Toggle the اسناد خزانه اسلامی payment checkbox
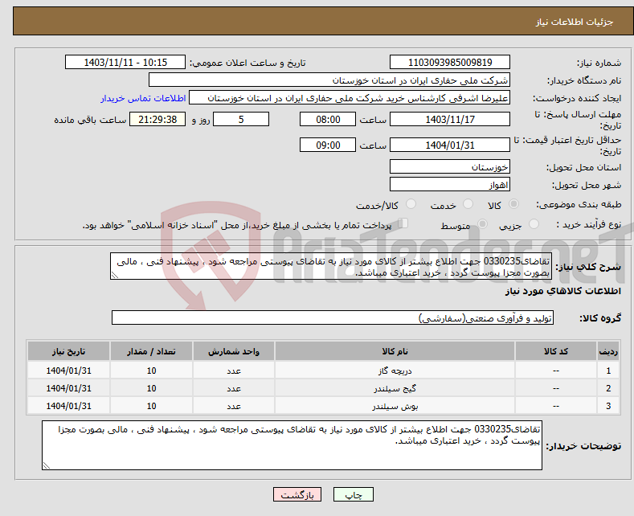The width and height of the screenshot is (634, 516). 403,223
